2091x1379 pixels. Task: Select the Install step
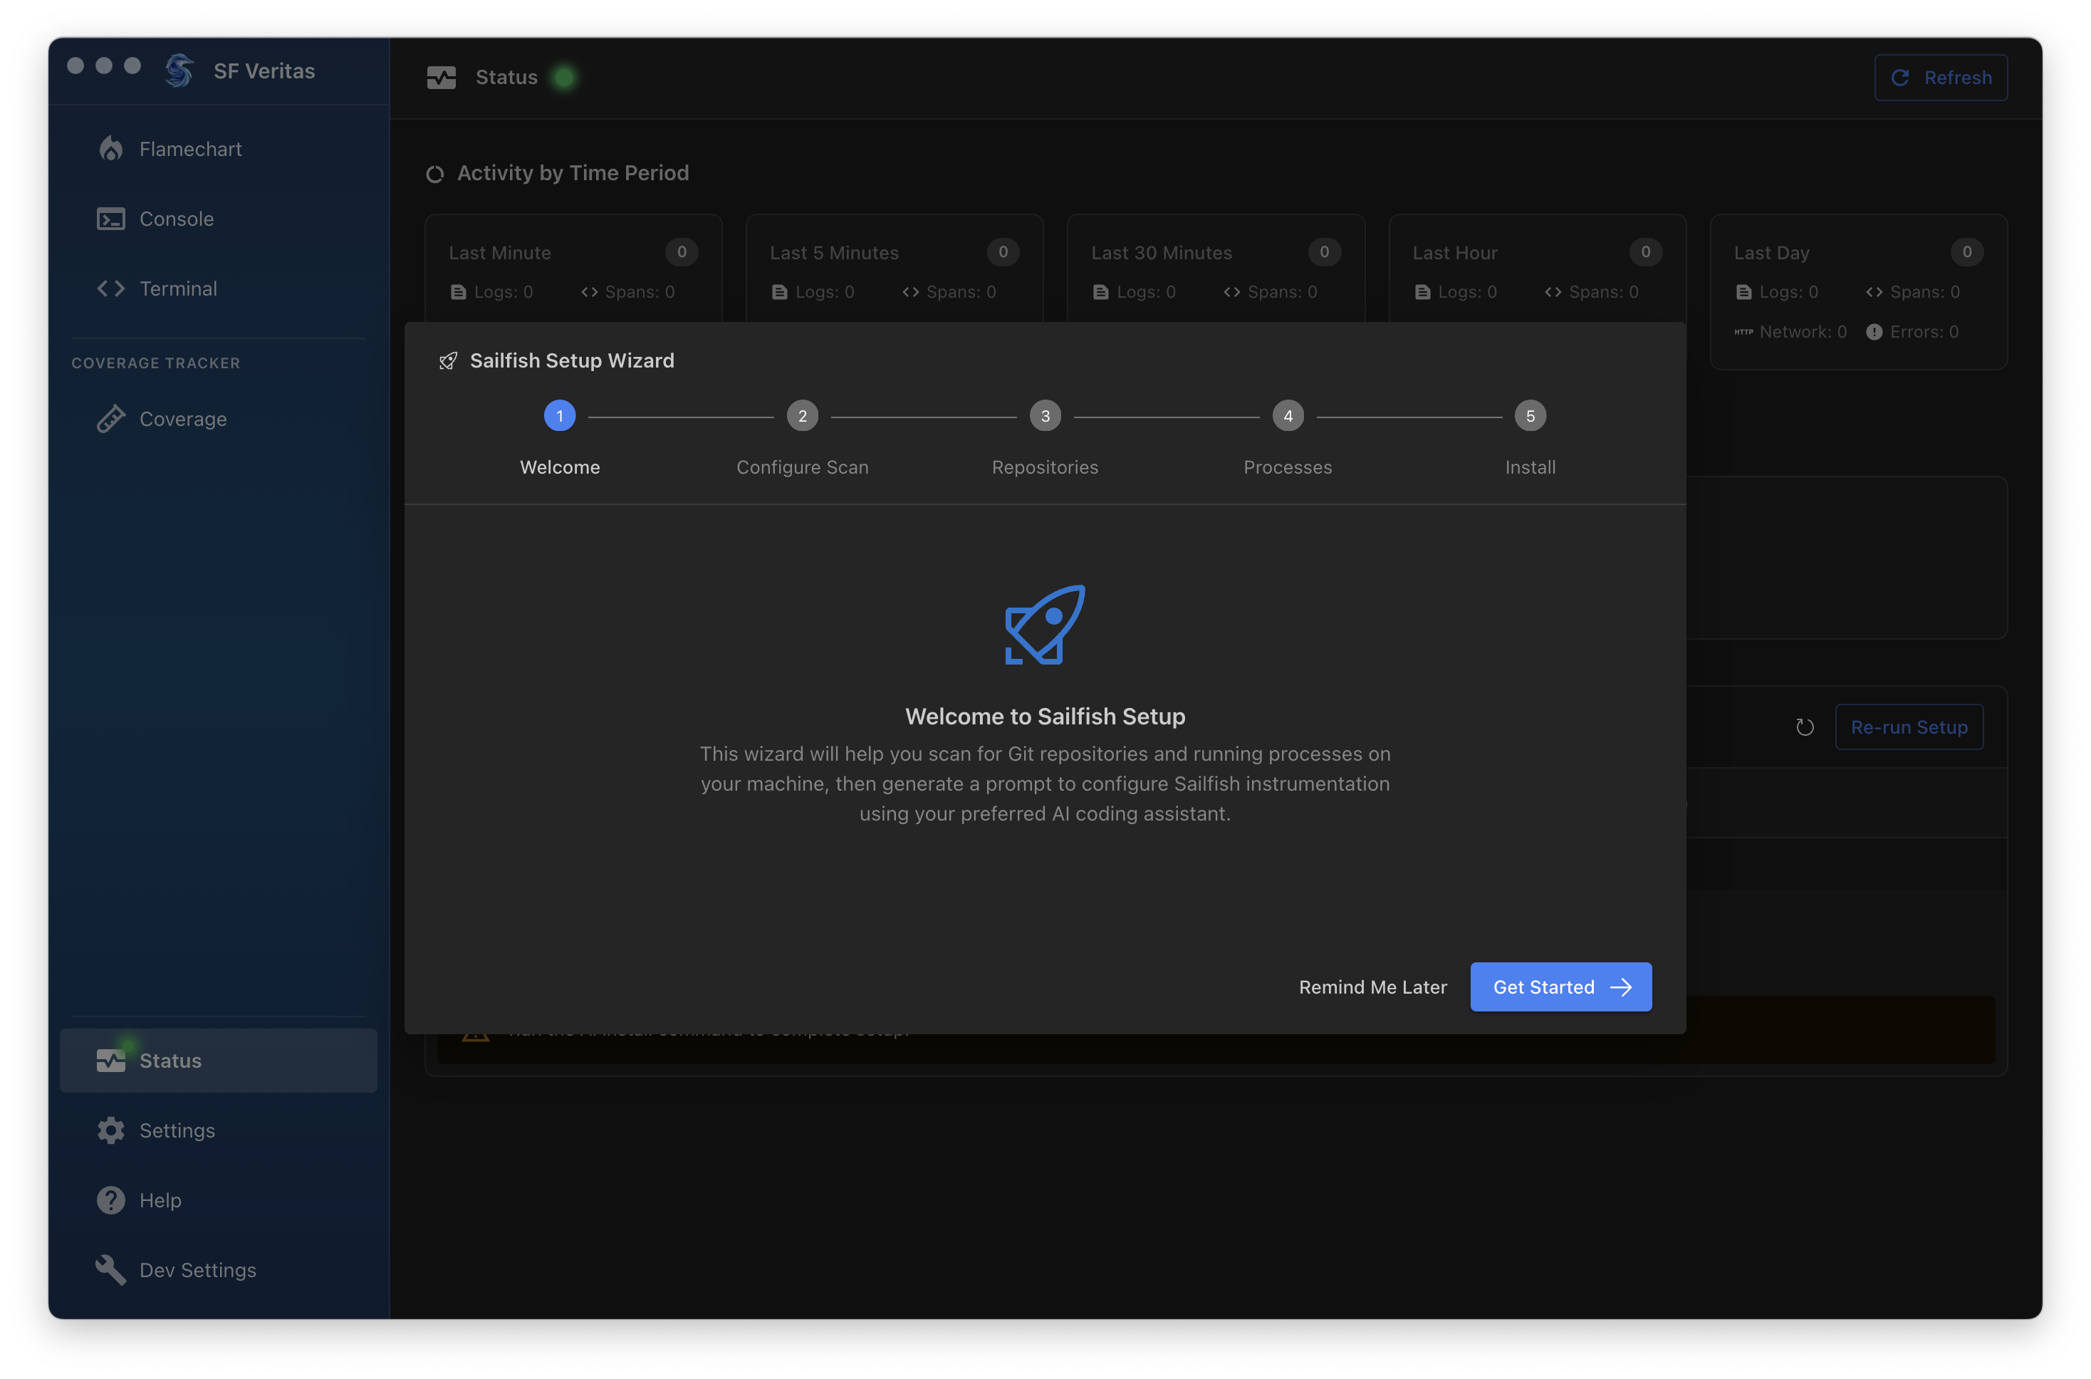coord(1530,416)
